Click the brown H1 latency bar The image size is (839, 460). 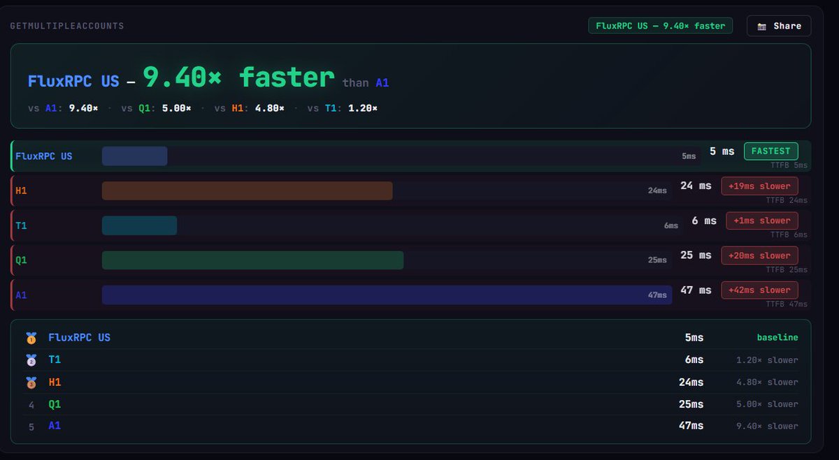point(247,191)
